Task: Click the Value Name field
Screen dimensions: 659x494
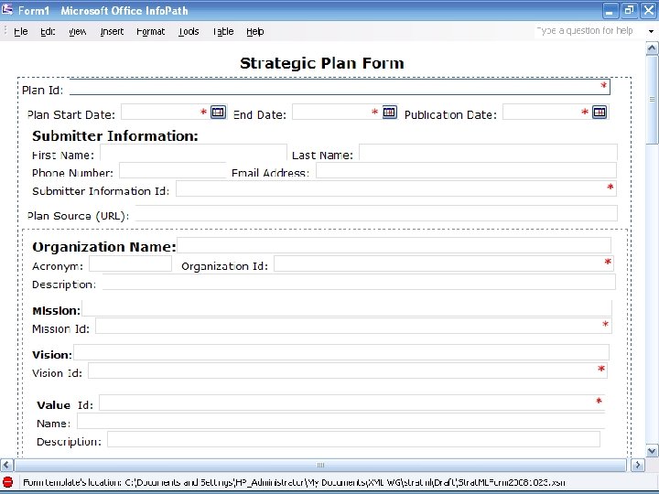Action: (x=340, y=422)
